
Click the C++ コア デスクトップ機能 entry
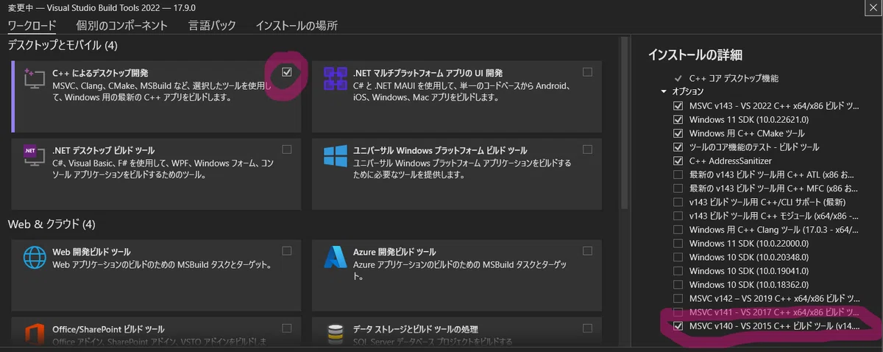coord(734,78)
